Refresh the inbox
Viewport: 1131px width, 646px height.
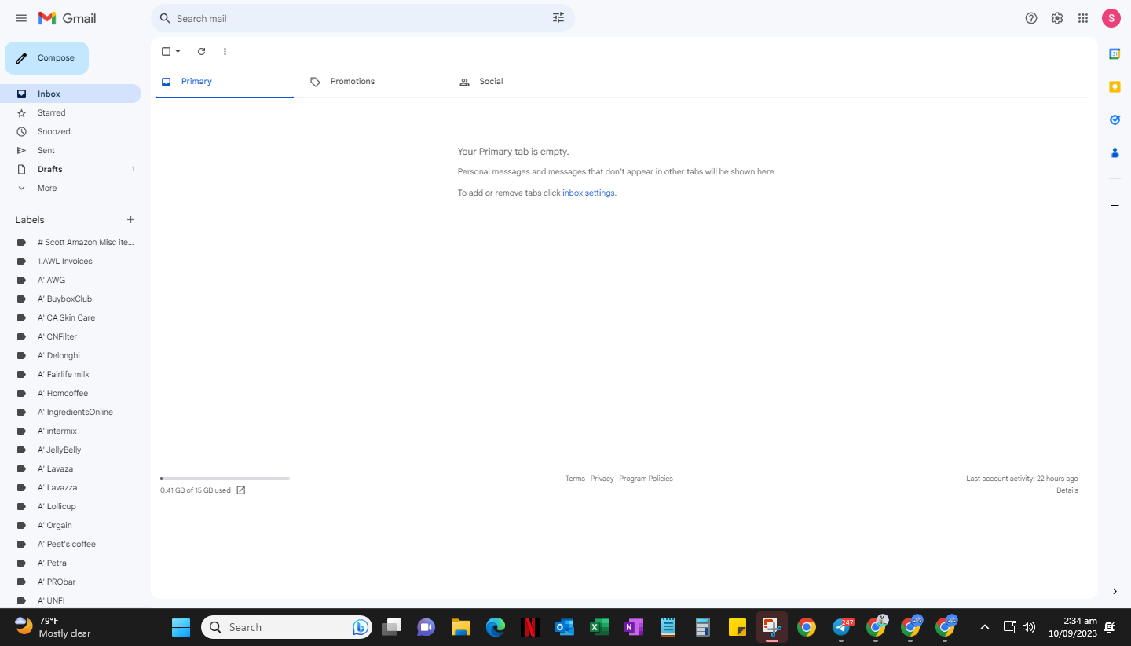coord(201,52)
